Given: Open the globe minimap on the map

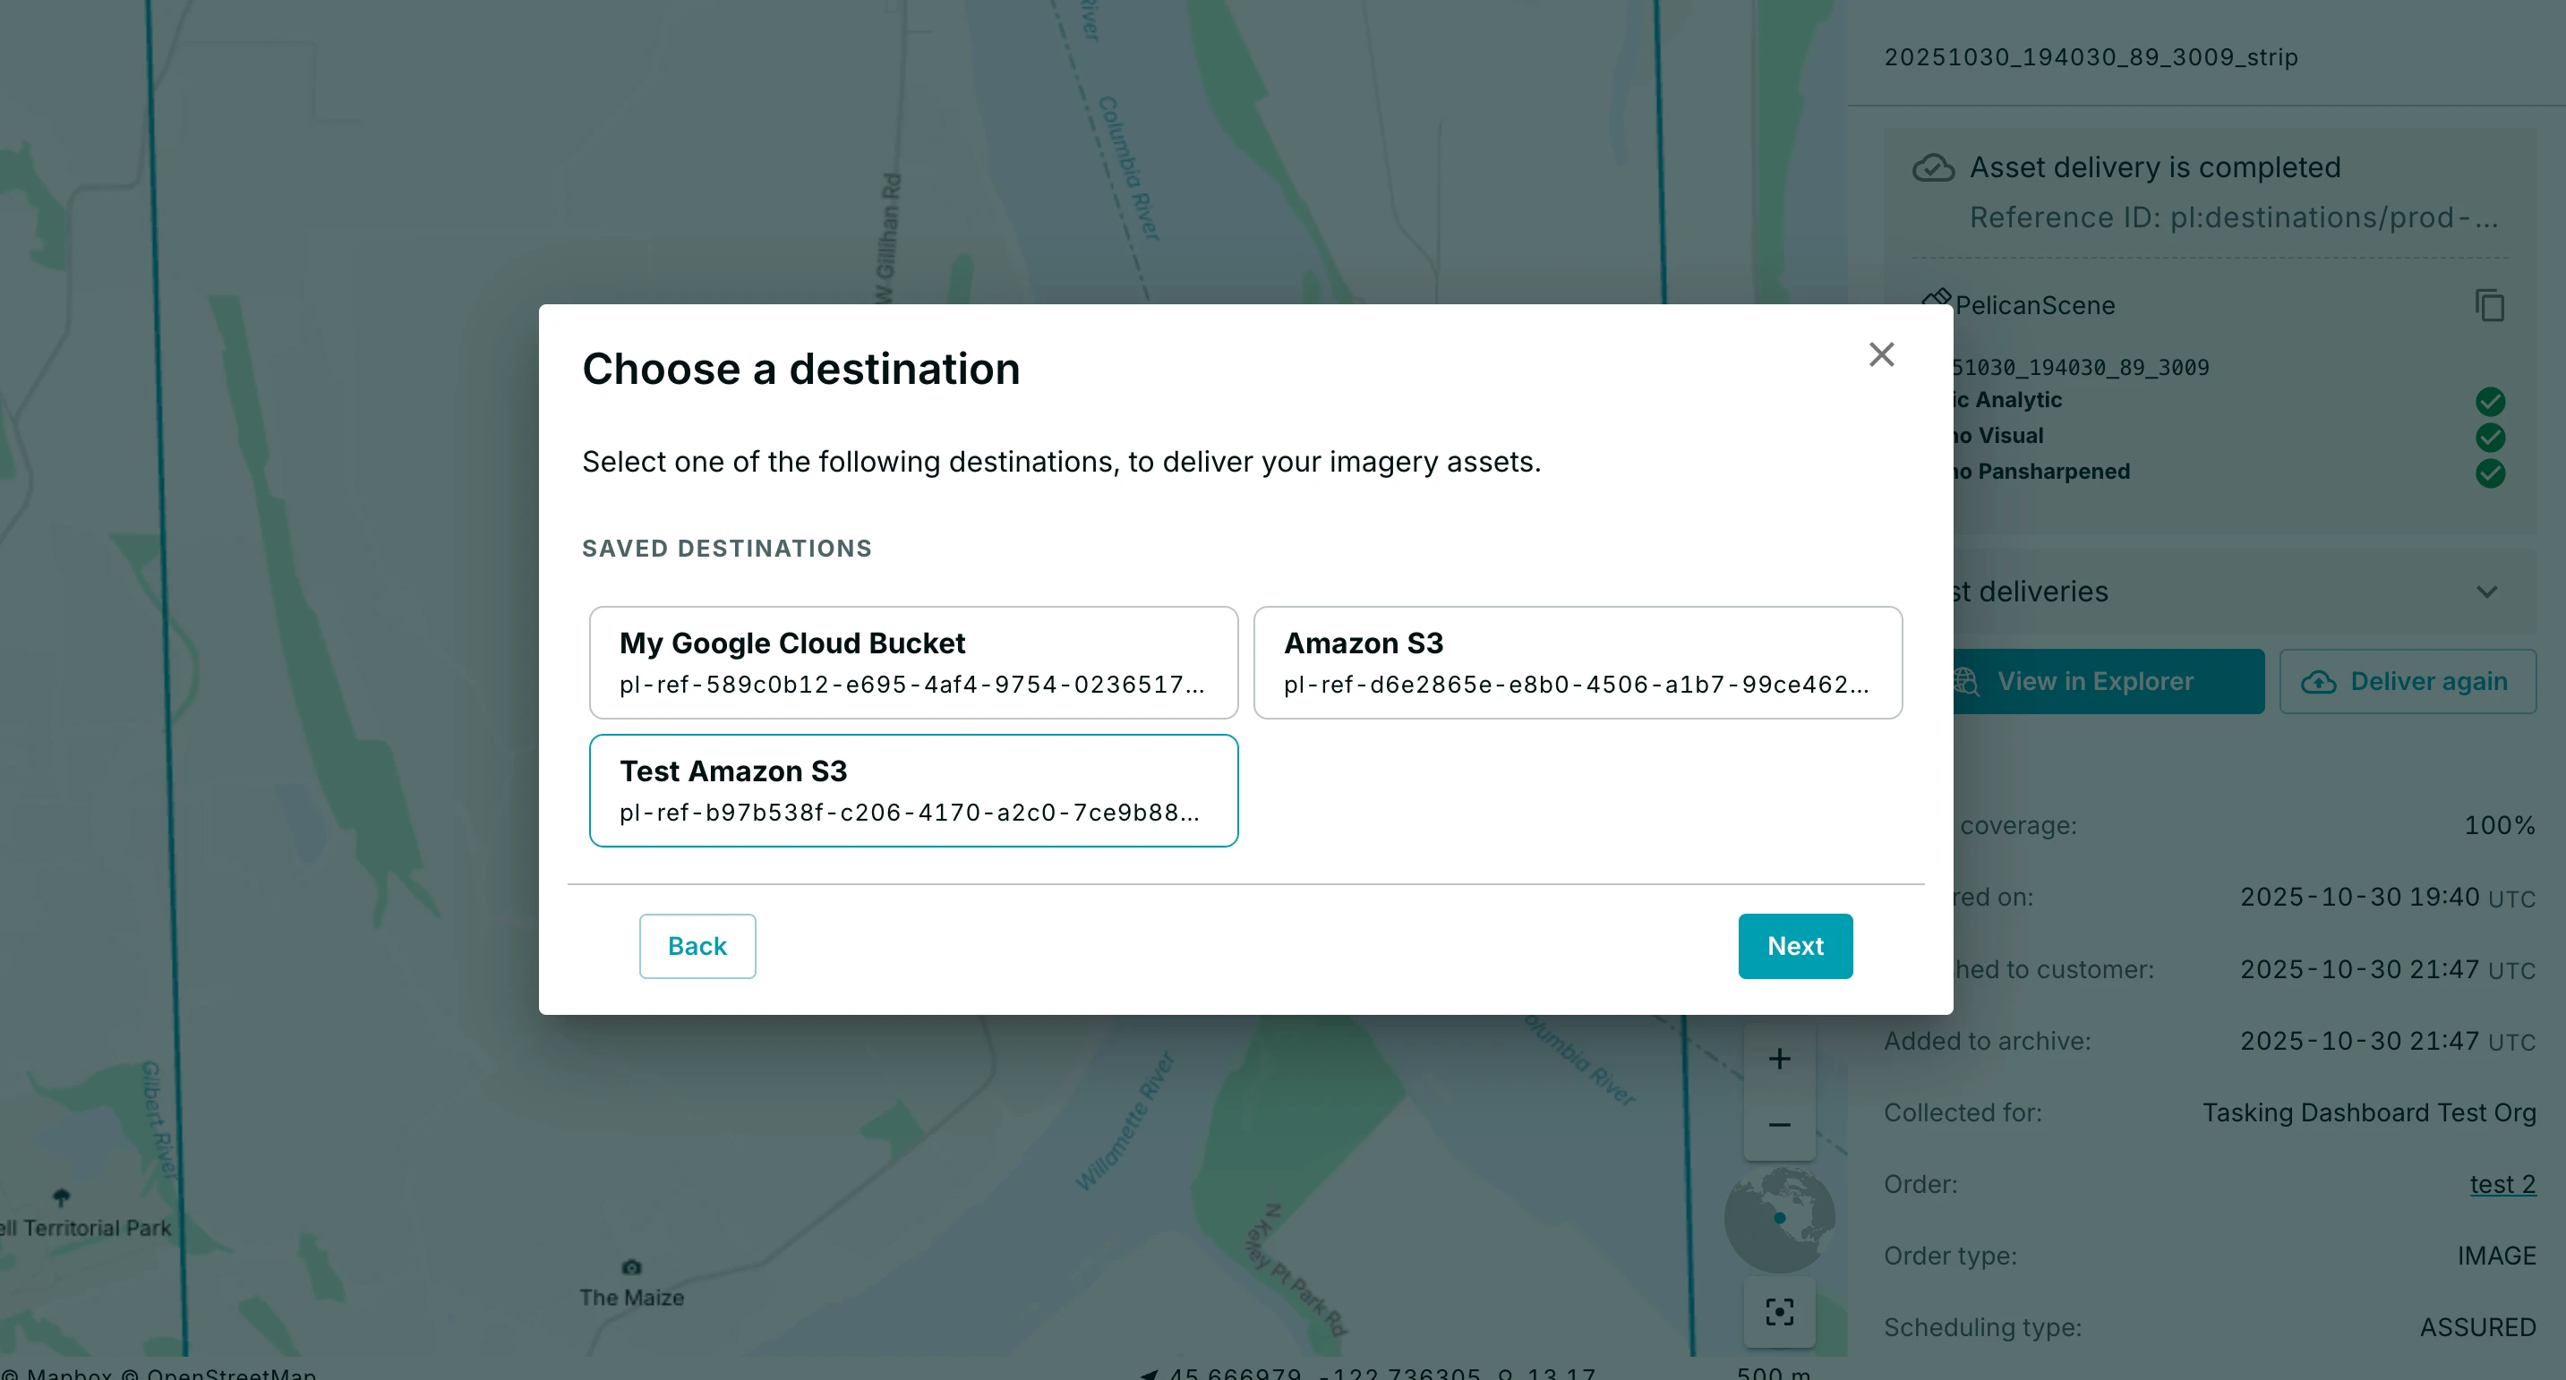Looking at the screenshot, I should click(x=1779, y=1217).
